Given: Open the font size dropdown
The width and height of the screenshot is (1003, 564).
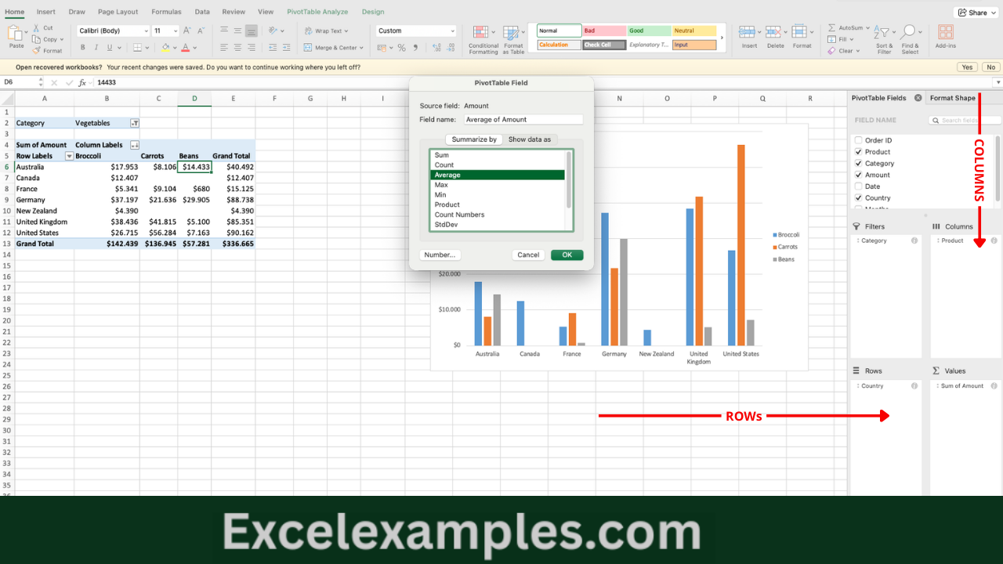Looking at the screenshot, I should pyautogui.click(x=176, y=30).
